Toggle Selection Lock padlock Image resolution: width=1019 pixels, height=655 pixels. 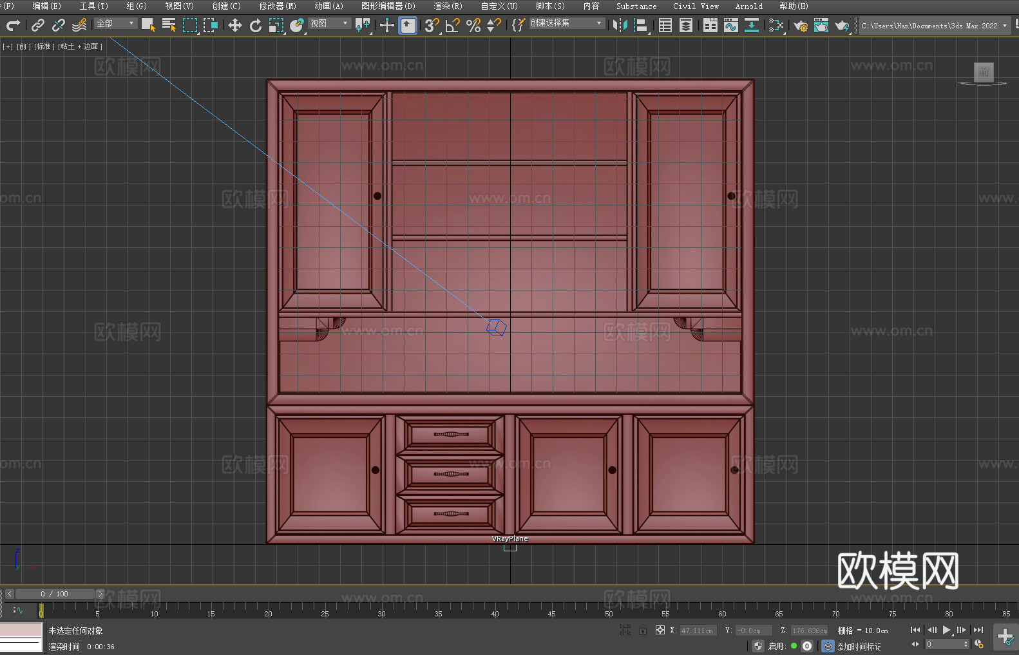tap(643, 630)
